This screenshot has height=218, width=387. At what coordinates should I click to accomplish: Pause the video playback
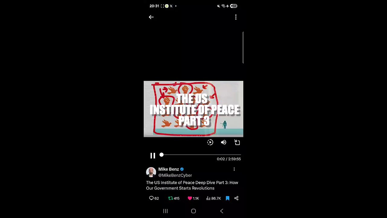pos(153,156)
